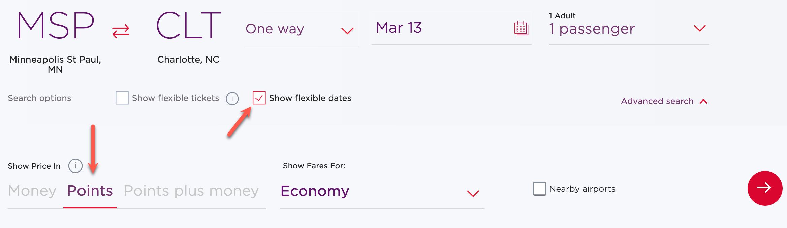Click the red search arrow

(x=764, y=189)
